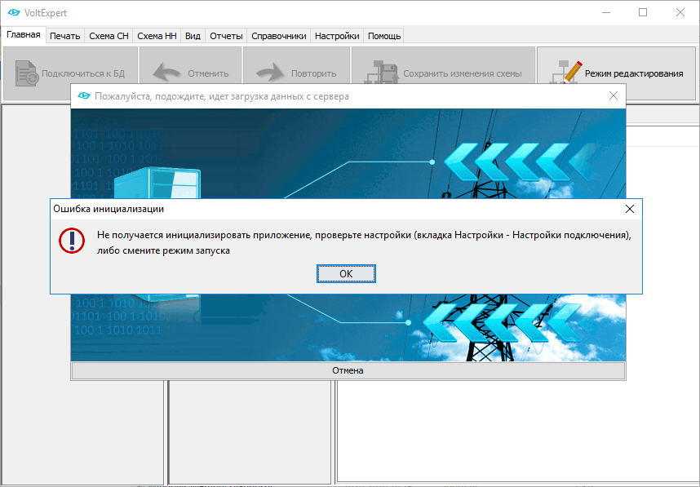Select the Справочники tab
Viewport: 700px width, 487px height.
pos(278,36)
